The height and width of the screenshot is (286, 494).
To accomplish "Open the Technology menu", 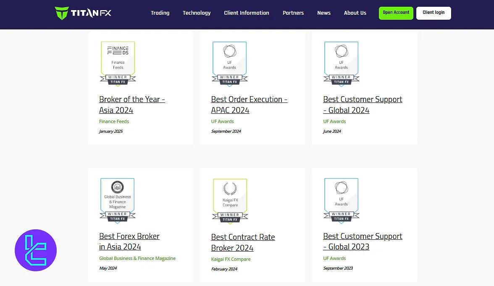I will click(197, 13).
